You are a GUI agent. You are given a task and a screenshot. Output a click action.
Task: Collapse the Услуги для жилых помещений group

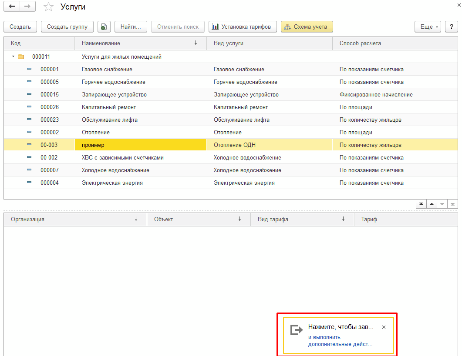[13, 57]
